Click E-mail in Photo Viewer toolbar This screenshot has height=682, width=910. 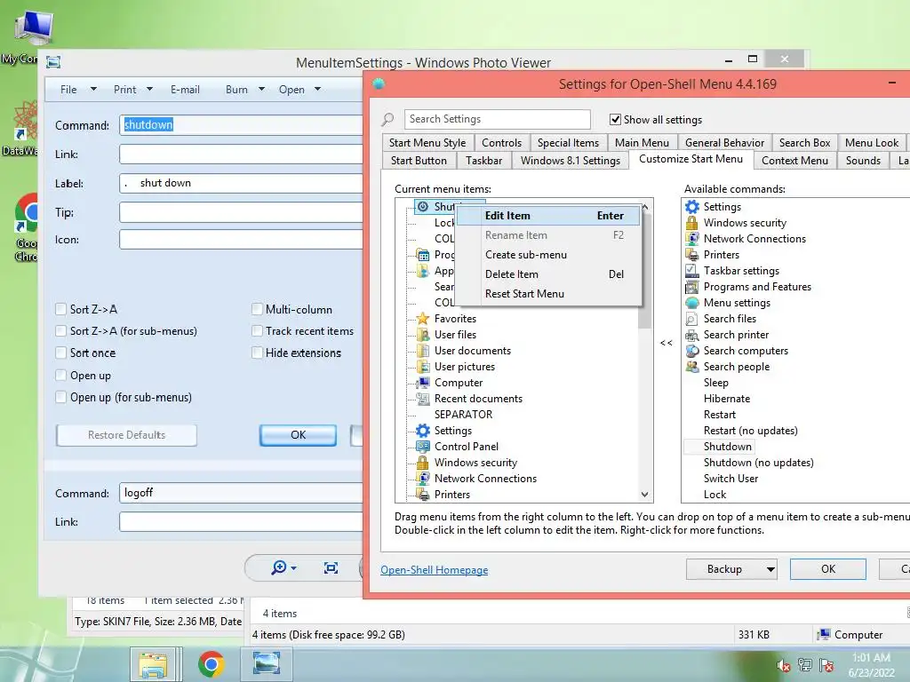point(185,90)
